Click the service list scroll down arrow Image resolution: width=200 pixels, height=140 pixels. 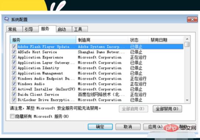(187, 100)
